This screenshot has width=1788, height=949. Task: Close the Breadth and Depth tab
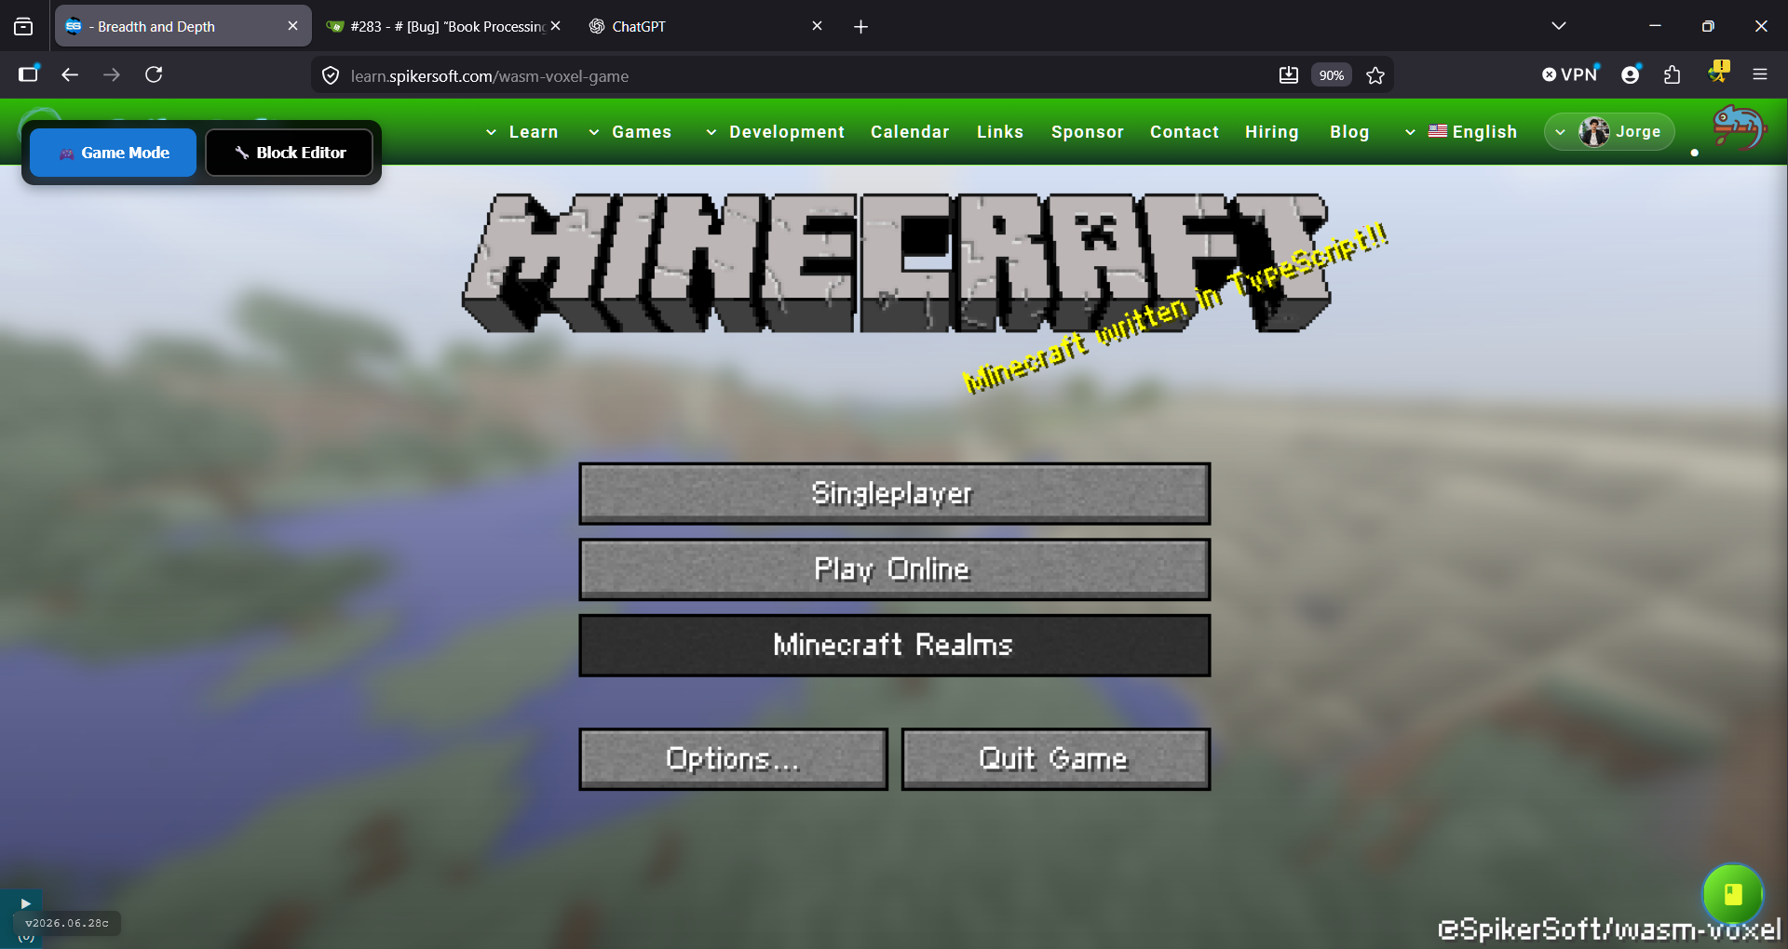click(292, 26)
